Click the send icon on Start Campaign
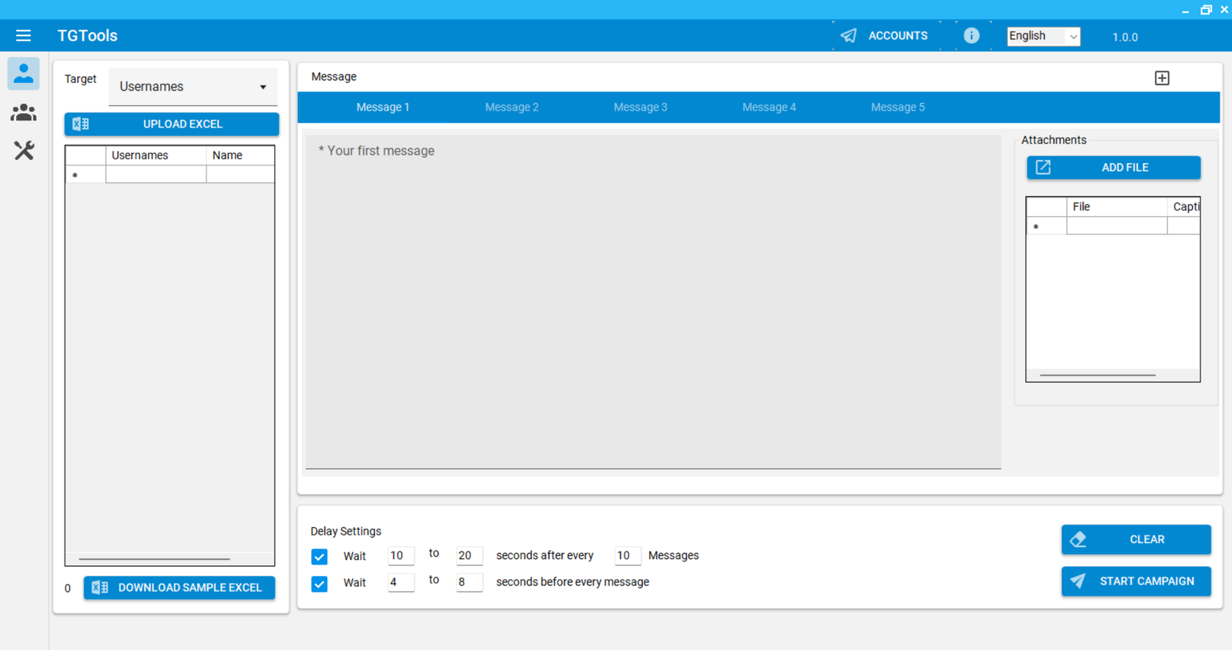Image resolution: width=1232 pixels, height=650 pixels. click(x=1078, y=581)
